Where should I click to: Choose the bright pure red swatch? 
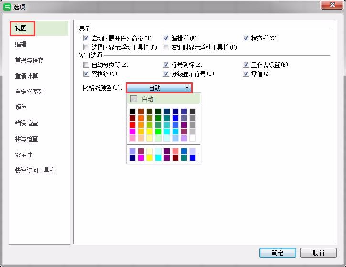point(132,125)
